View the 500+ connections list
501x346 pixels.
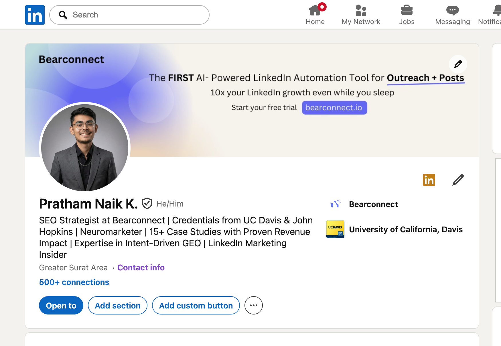(x=74, y=282)
